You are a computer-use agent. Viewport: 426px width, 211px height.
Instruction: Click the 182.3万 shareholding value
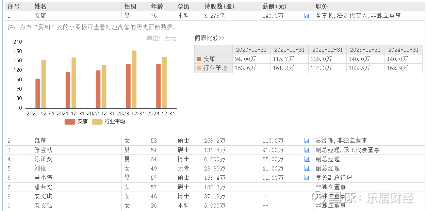[x=214, y=187]
